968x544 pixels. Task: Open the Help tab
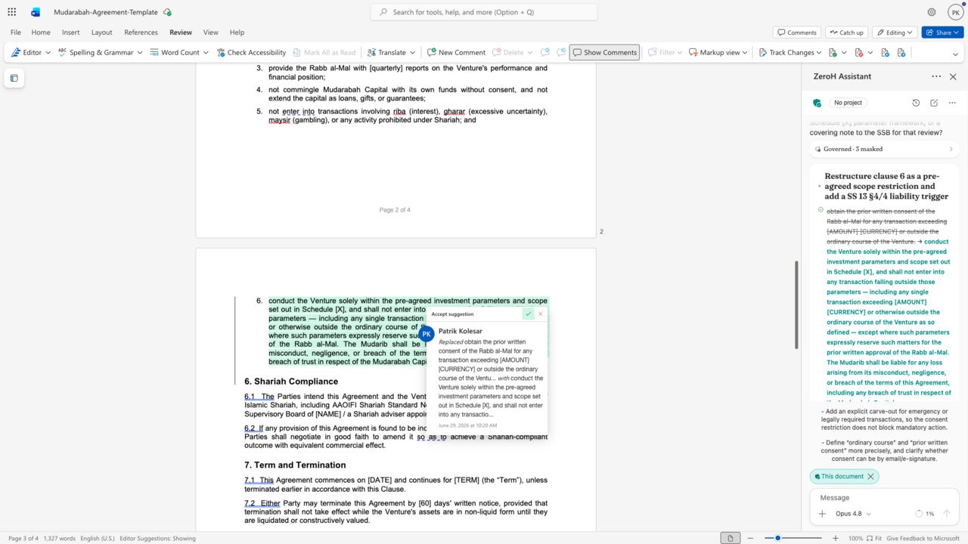point(237,32)
